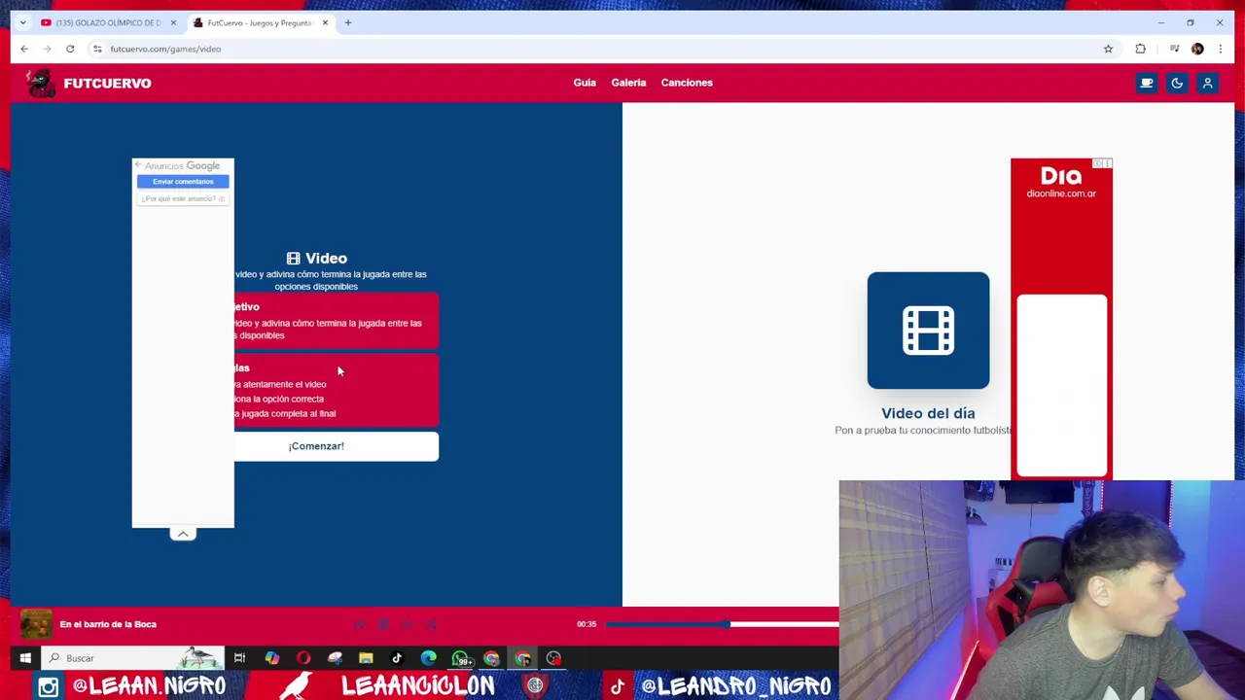
Task: Close the YouTube GOLAZO OLÍMPICO tab
Action: pos(173,22)
